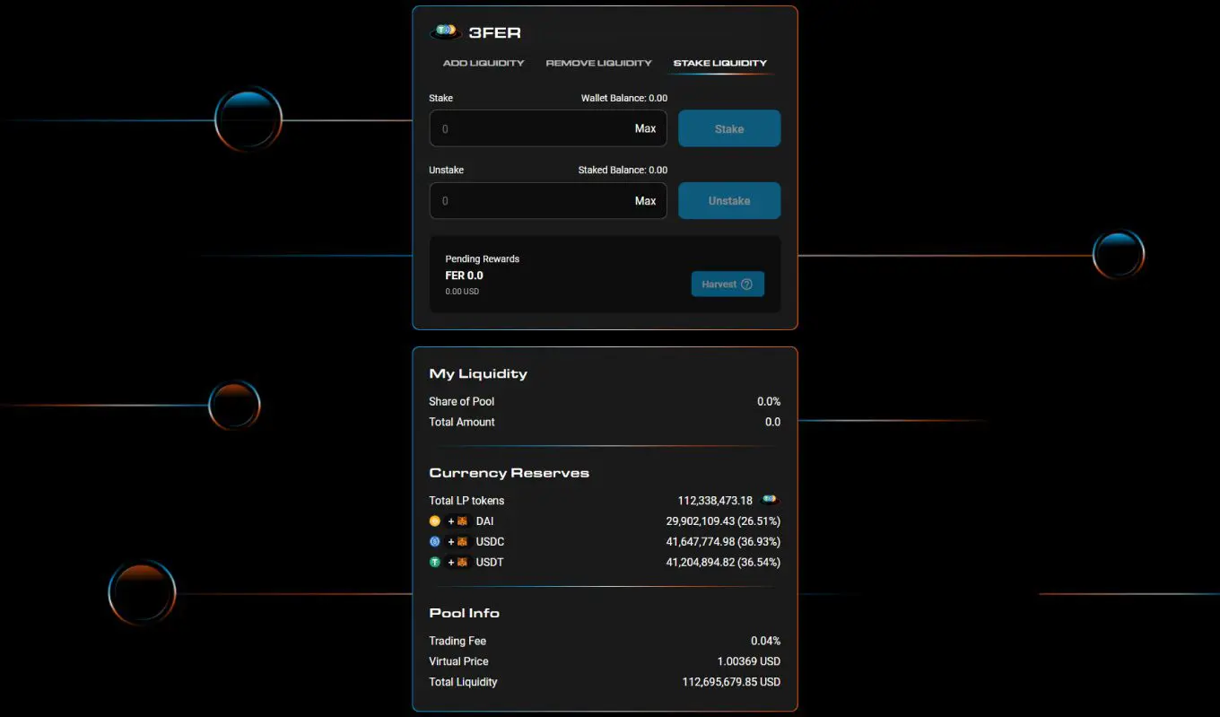
Task: Click the Stake button
Action: [x=729, y=128]
